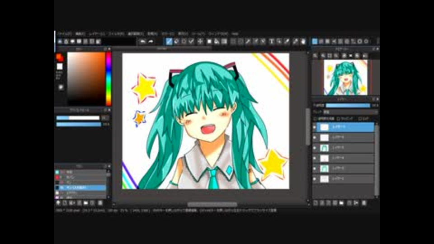Image resolution: width=434 pixels, height=244 pixels.
Task: Click the Redo arrow
Action: pos(151,42)
